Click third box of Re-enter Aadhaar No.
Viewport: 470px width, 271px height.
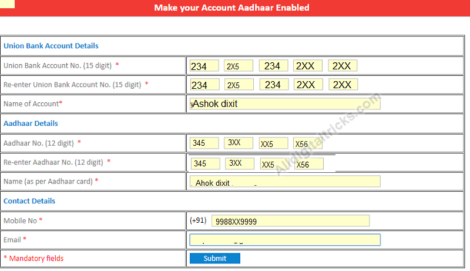tap(274, 163)
